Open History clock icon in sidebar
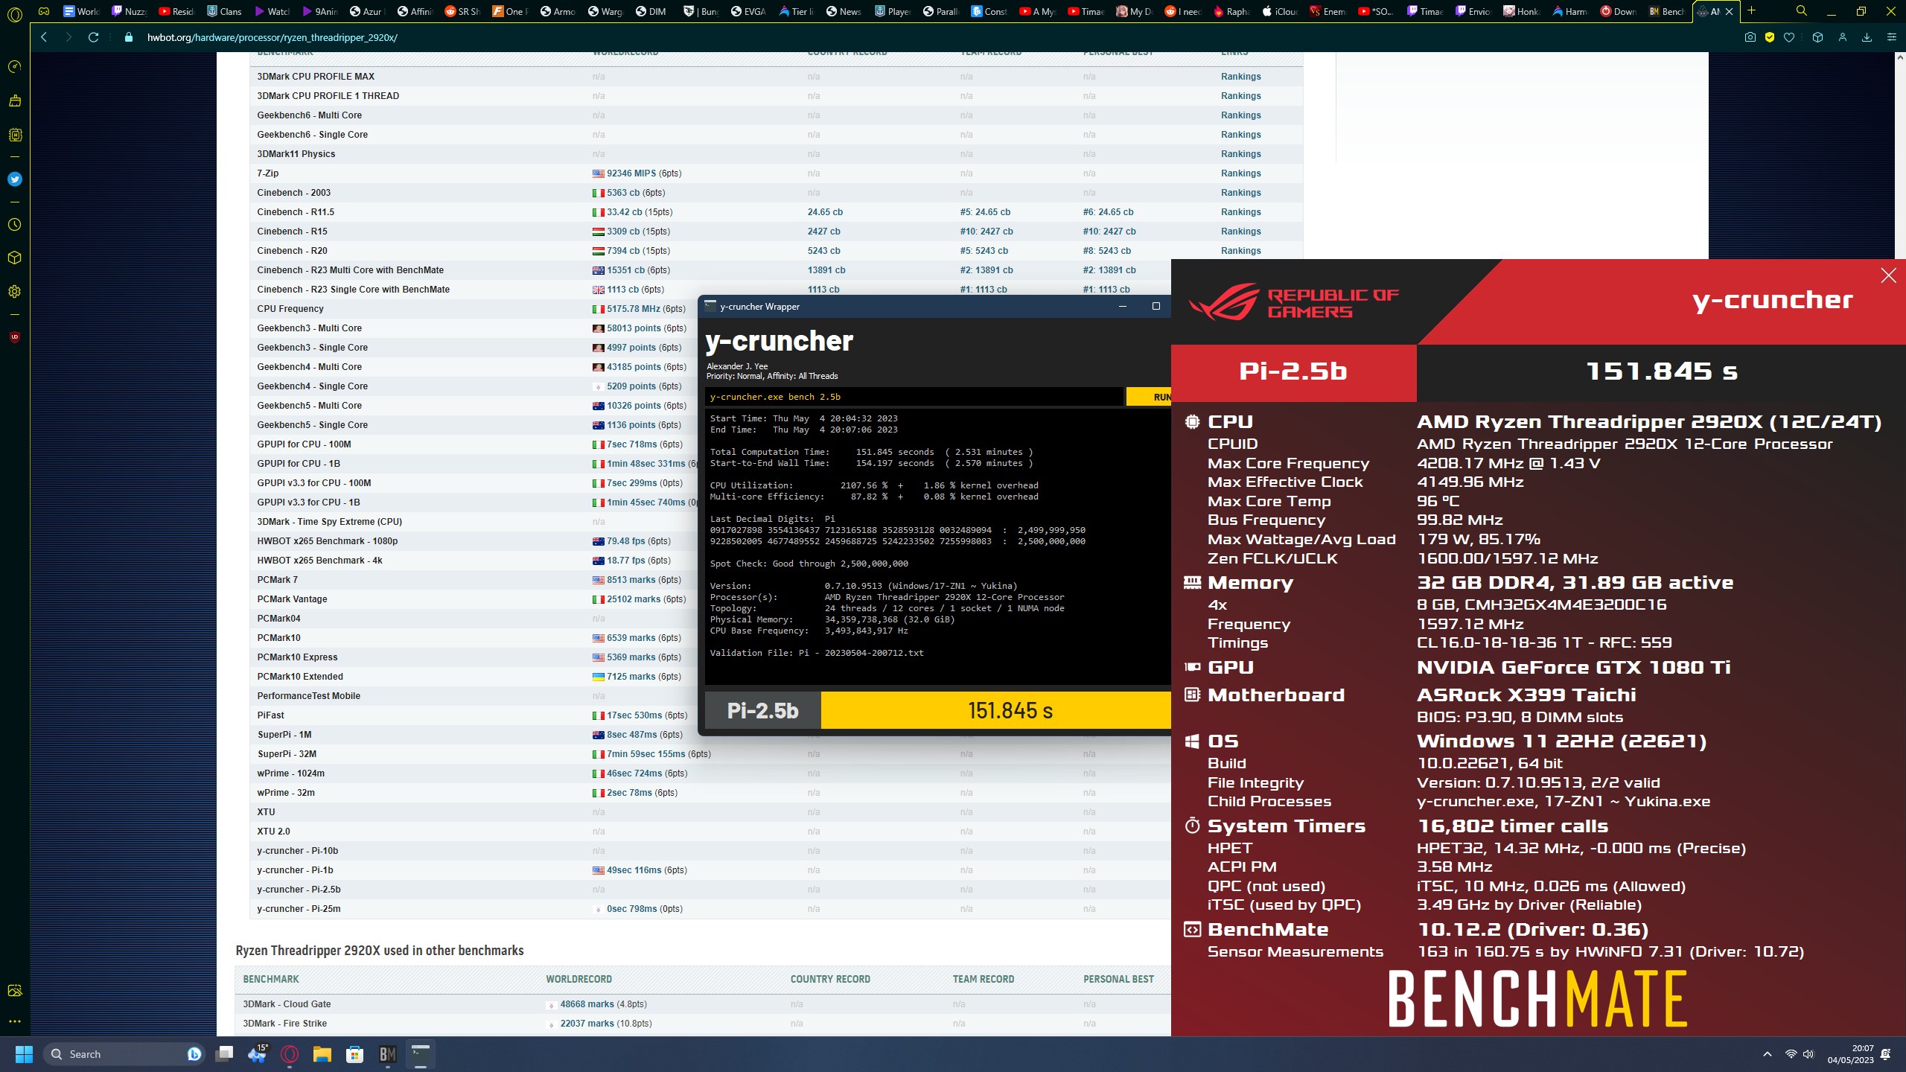 (14, 225)
